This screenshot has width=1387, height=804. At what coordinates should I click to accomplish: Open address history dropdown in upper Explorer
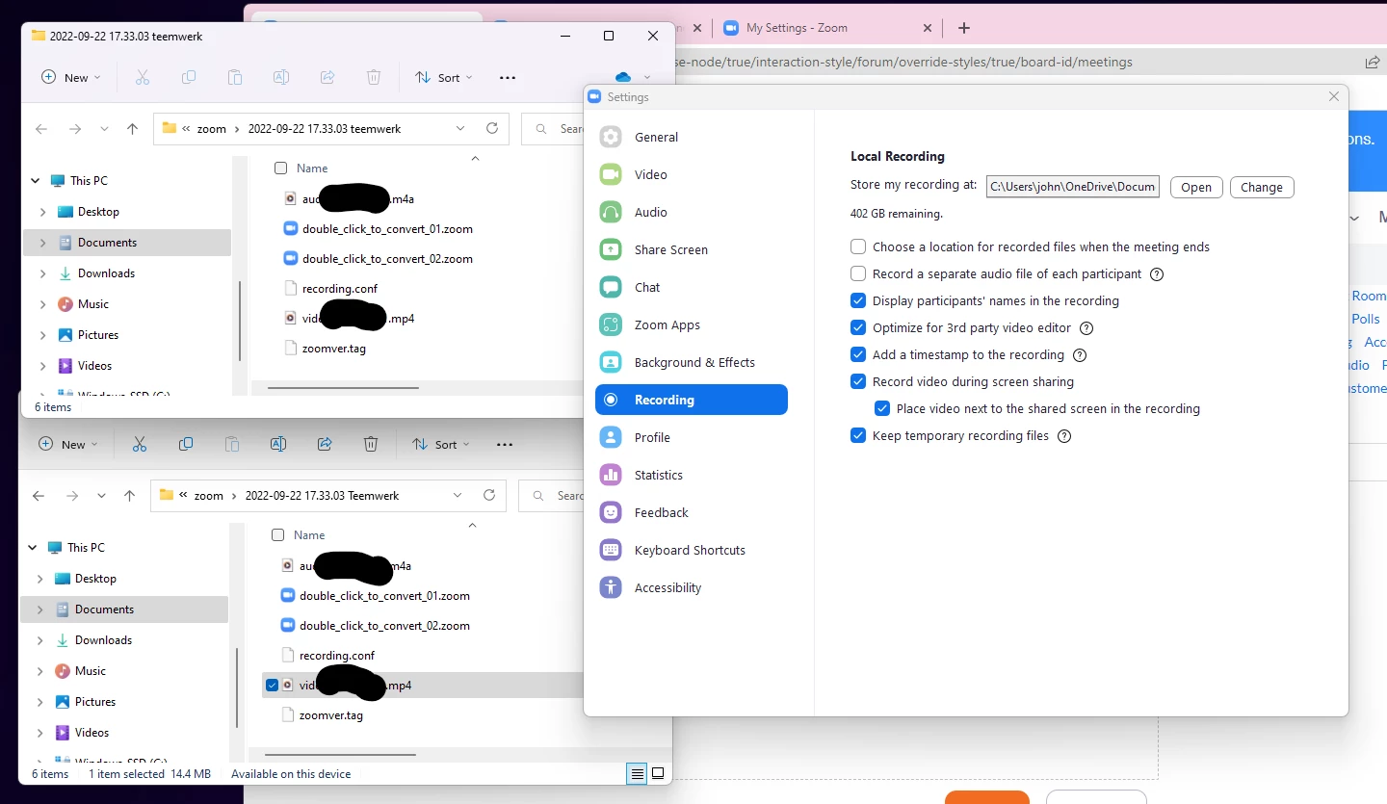[460, 128]
